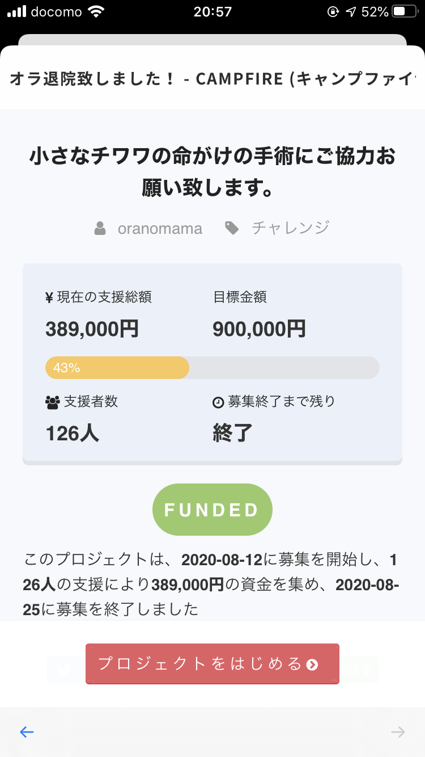Tap the supporters group icon by 支援者数

52,402
